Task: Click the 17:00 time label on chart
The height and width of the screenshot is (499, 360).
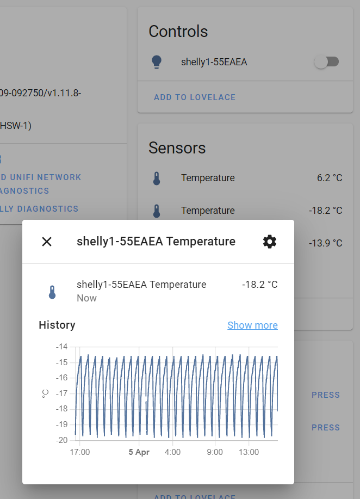Action: [80, 452]
